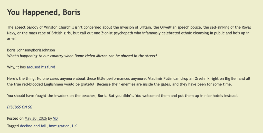Go to the "UK" tag

point(74,126)
